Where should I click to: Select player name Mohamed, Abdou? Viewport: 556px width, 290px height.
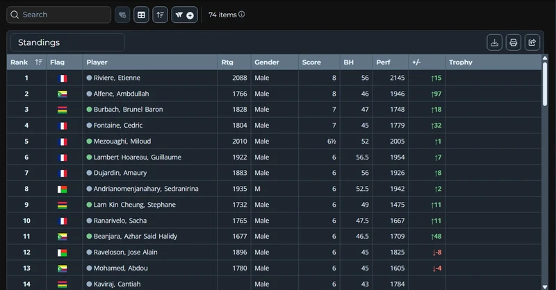tap(120, 268)
